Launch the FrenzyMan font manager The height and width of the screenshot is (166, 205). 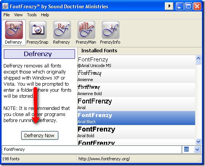86,33
